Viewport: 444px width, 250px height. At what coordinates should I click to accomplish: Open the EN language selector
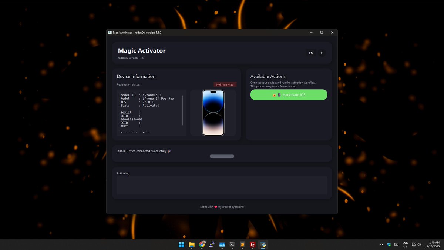[311, 53]
